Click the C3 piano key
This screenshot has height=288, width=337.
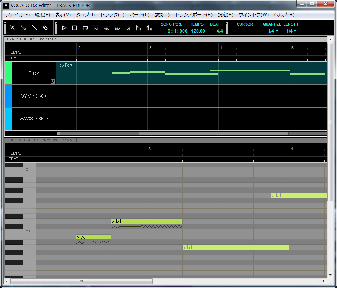[x=20, y=232]
